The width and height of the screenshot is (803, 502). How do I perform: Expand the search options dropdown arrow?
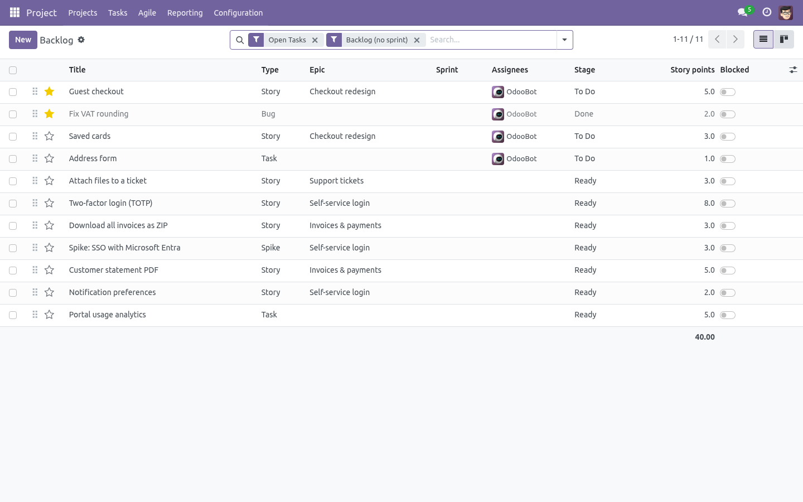coord(564,40)
